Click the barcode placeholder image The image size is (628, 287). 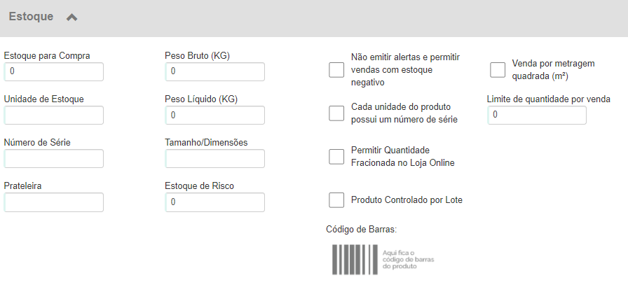355,260
